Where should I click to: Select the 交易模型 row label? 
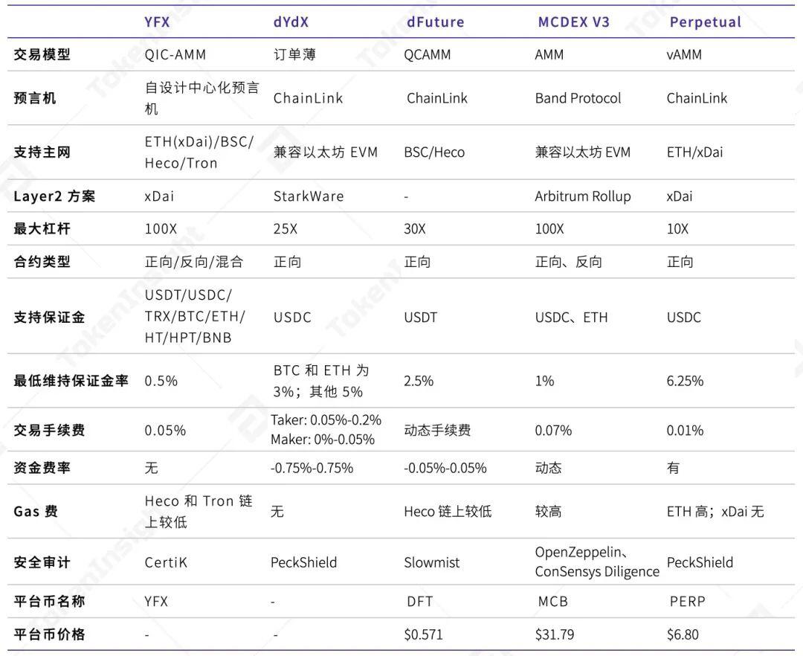[42, 54]
